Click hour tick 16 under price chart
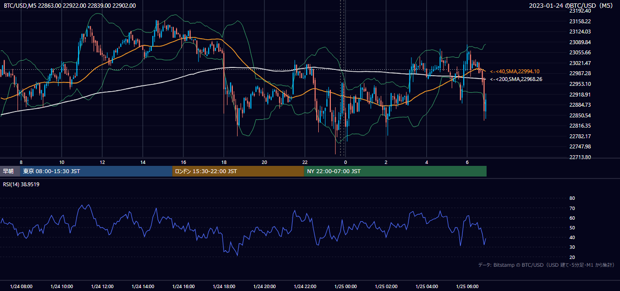The image size is (620, 291). click(x=183, y=162)
